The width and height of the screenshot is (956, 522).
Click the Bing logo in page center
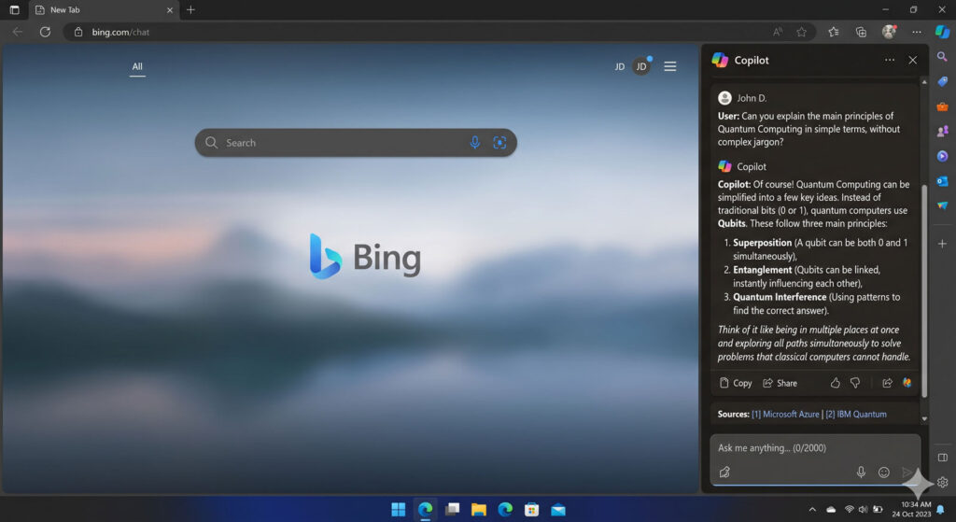(365, 257)
